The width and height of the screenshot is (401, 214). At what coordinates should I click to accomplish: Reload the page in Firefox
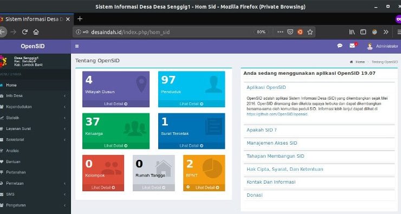click(24, 32)
